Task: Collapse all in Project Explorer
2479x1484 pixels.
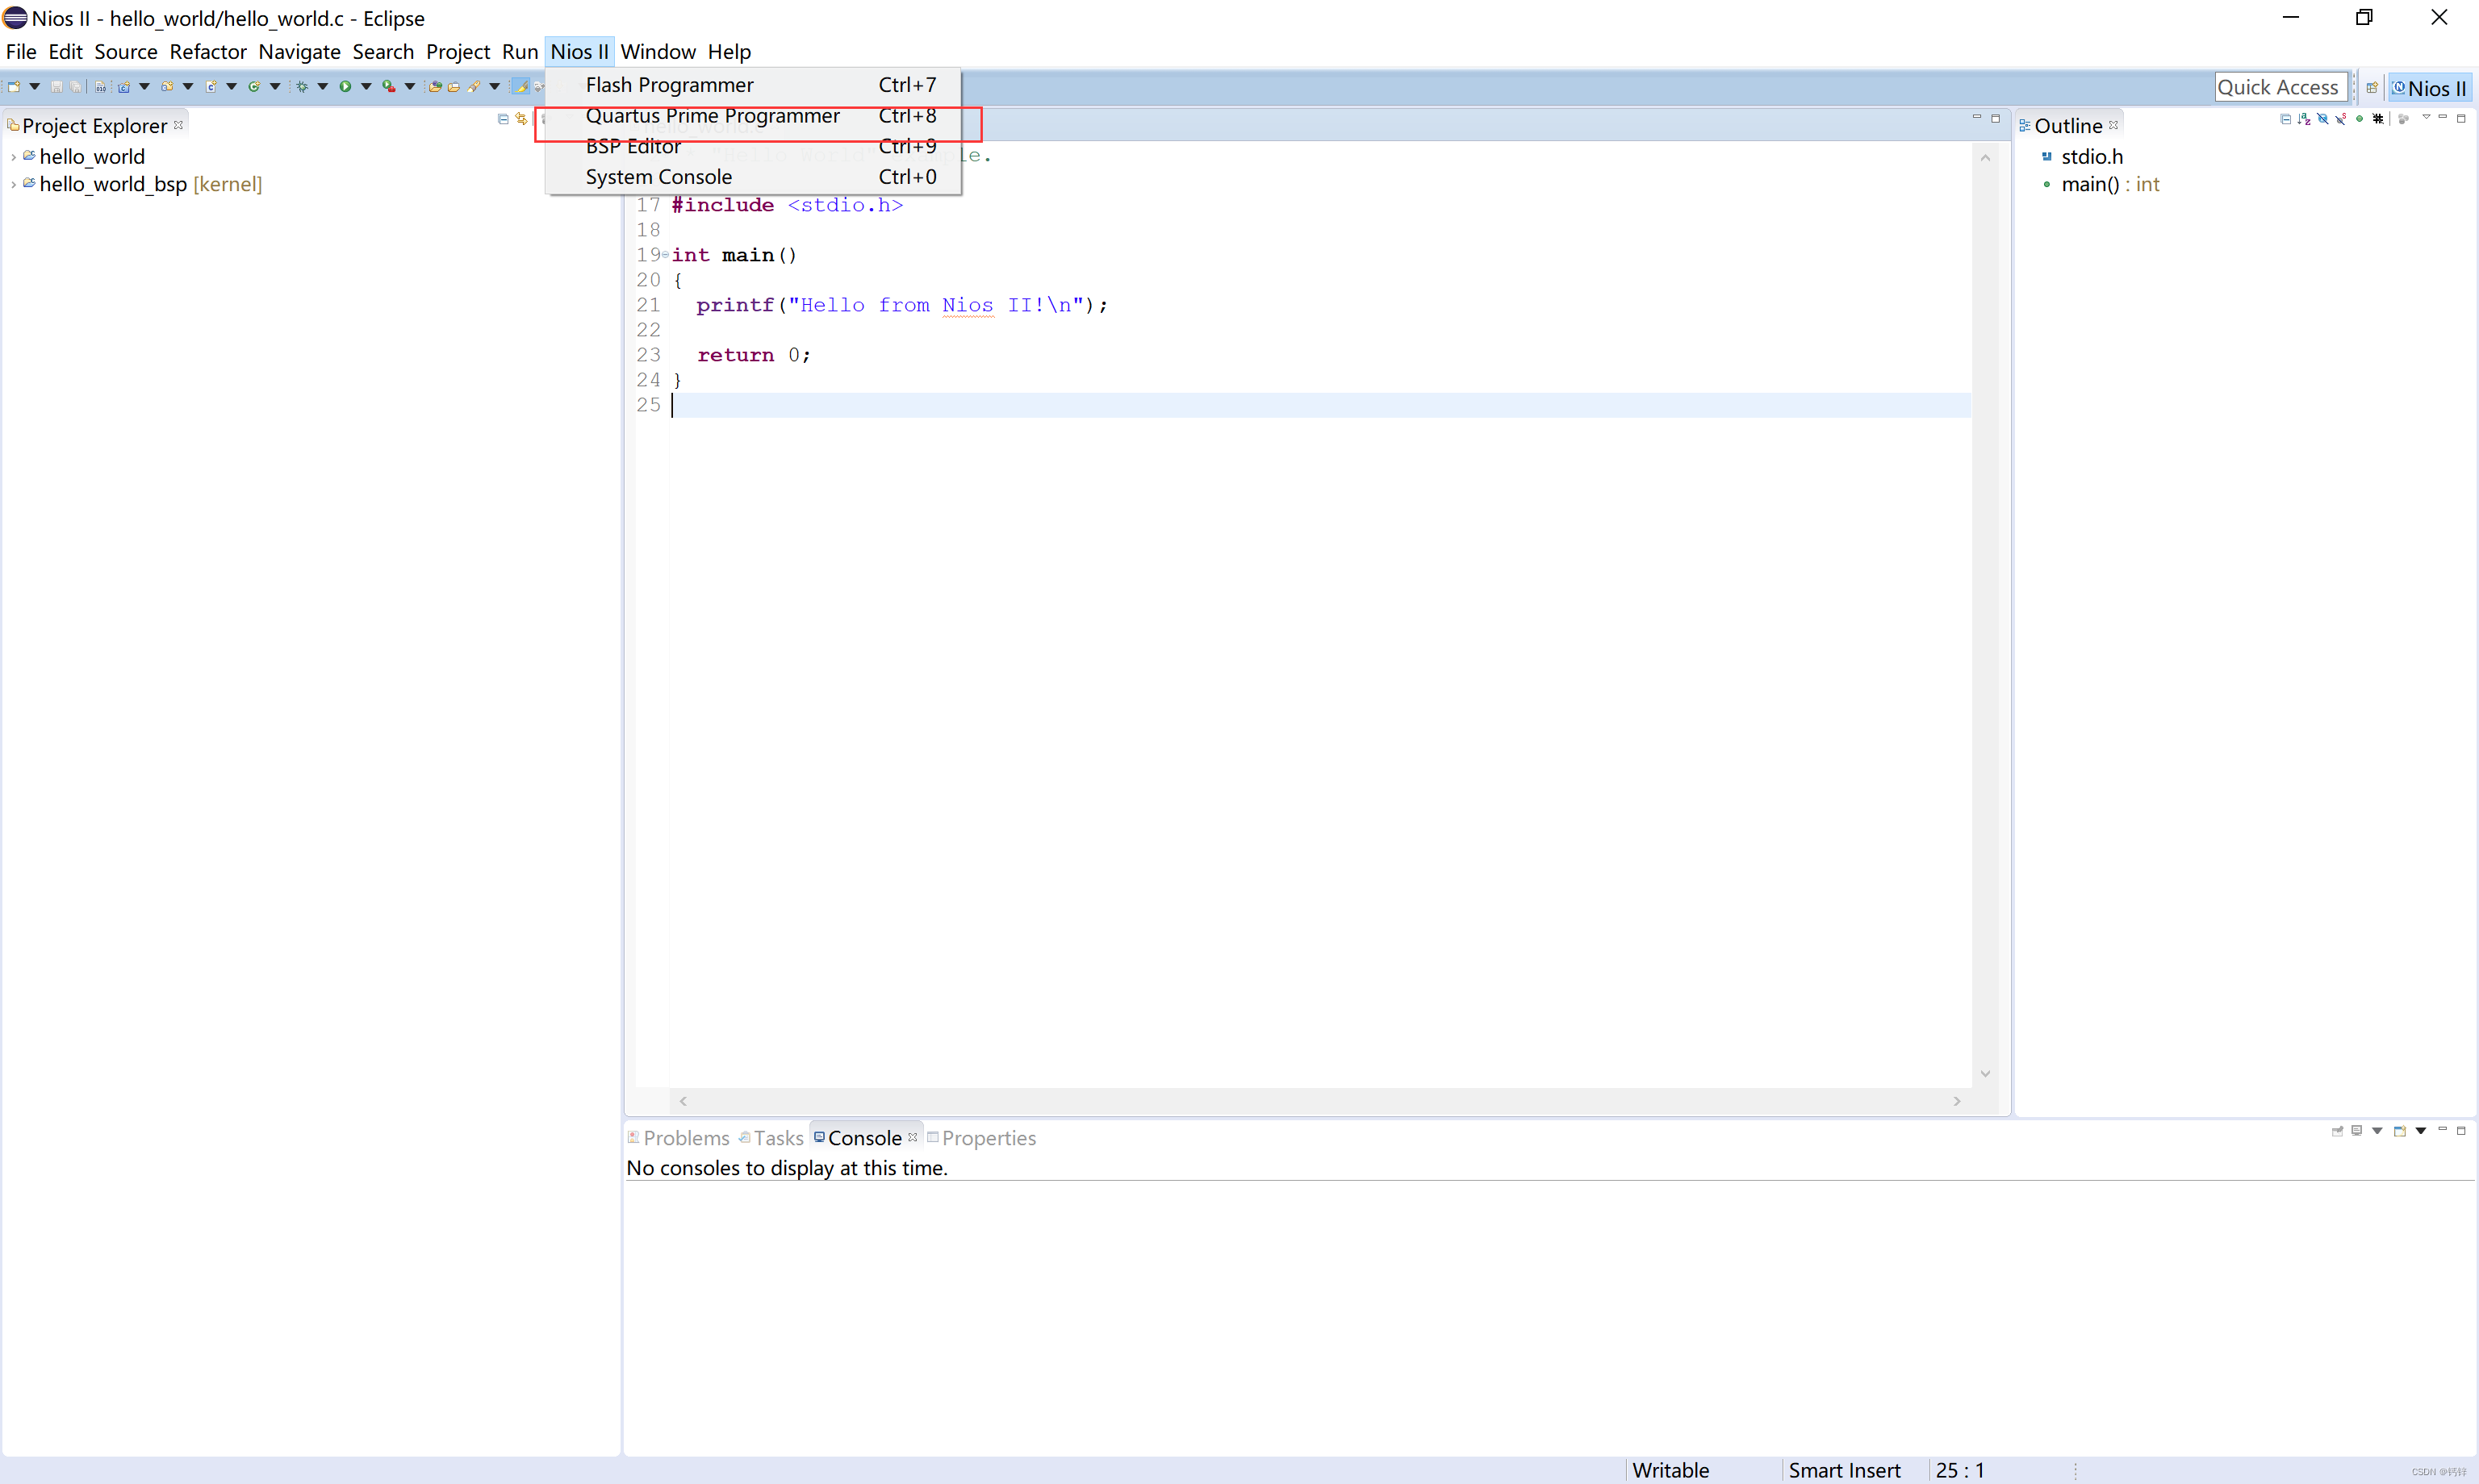Action: click(x=504, y=119)
